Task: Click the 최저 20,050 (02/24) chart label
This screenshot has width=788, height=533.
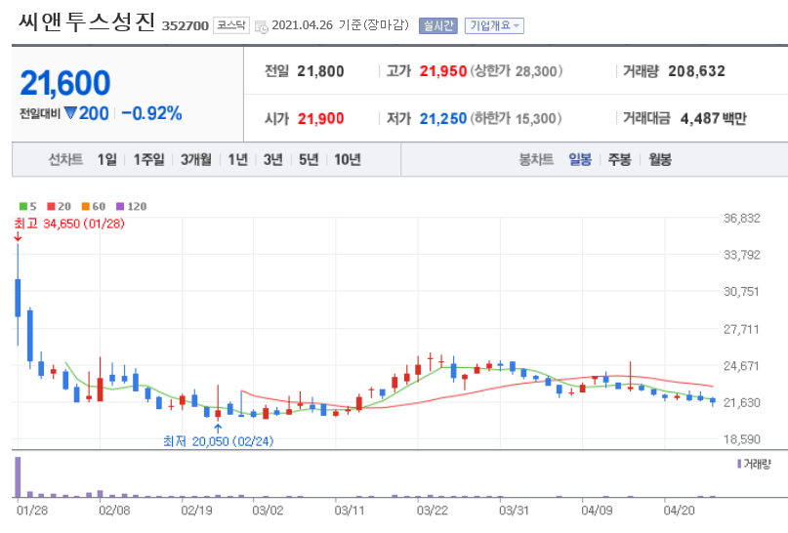Action: click(x=218, y=441)
